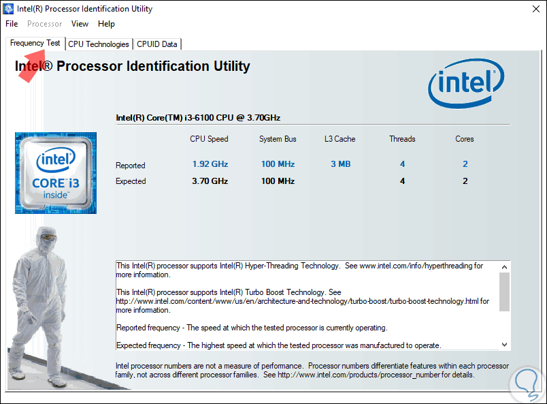Switch to the Frequency Test tab

(35, 43)
